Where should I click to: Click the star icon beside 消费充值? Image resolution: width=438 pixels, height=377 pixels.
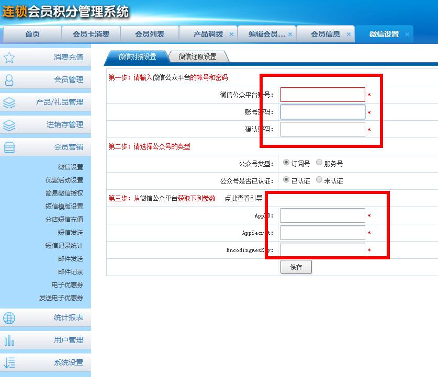tap(9, 58)
